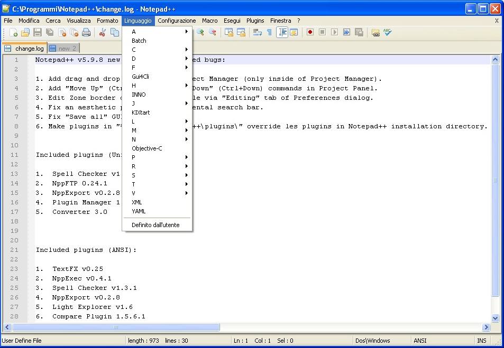Click the Open file folder icon

click(x=25, y=33)
